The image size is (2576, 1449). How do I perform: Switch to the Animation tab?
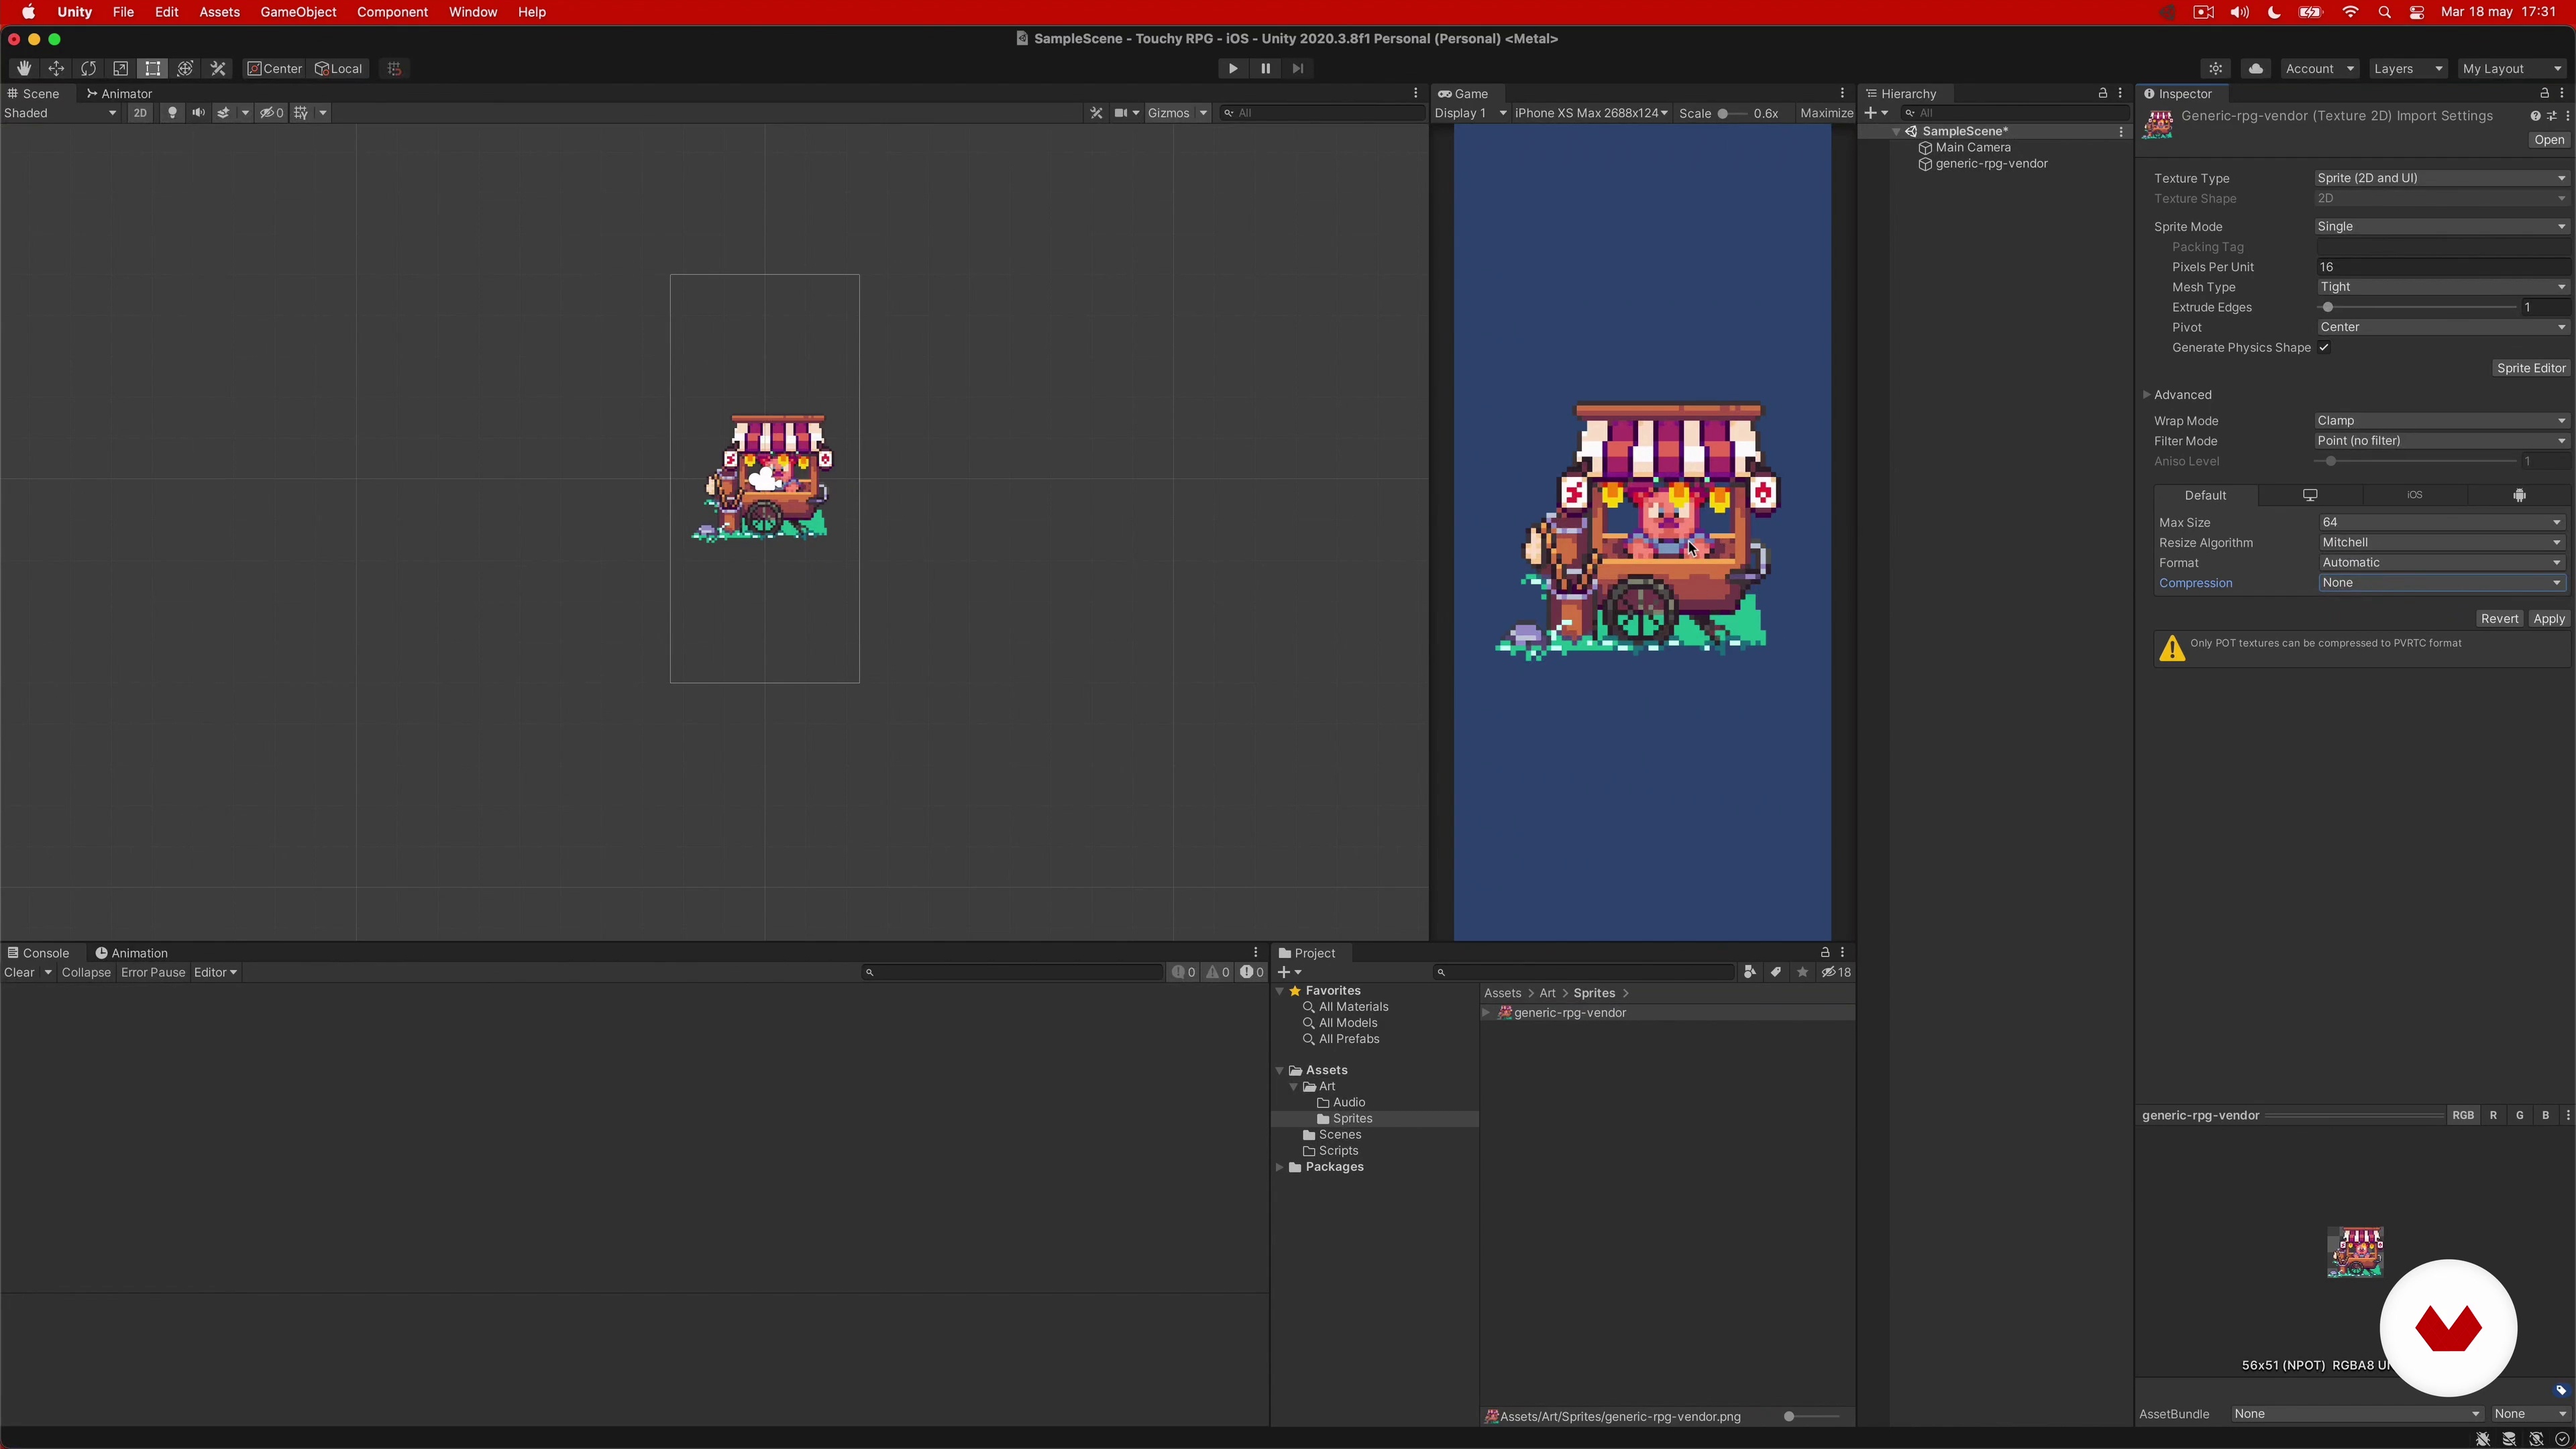point(131,953)
